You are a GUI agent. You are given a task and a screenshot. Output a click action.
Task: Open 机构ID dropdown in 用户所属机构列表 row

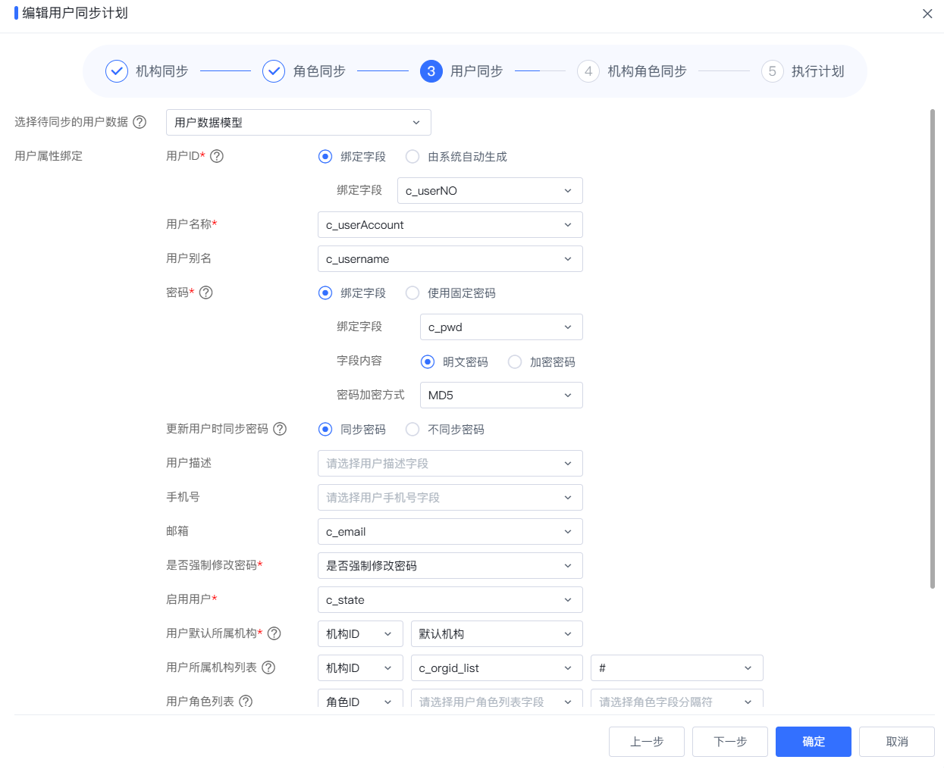(360, 668)
